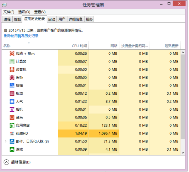Click the 应用商店 store icon
Viewport: 189px width, 172px height.
tap(12, 125)
